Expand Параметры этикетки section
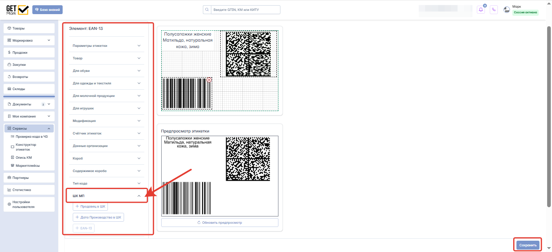Viewport: 552px width, 252px height. click(107, 46)
